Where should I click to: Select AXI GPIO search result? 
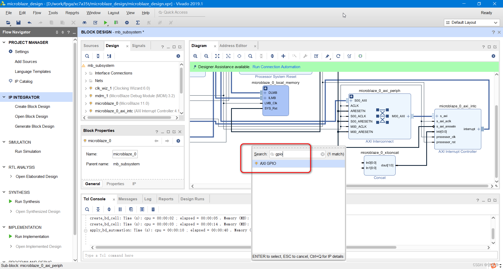pos(298,163)
